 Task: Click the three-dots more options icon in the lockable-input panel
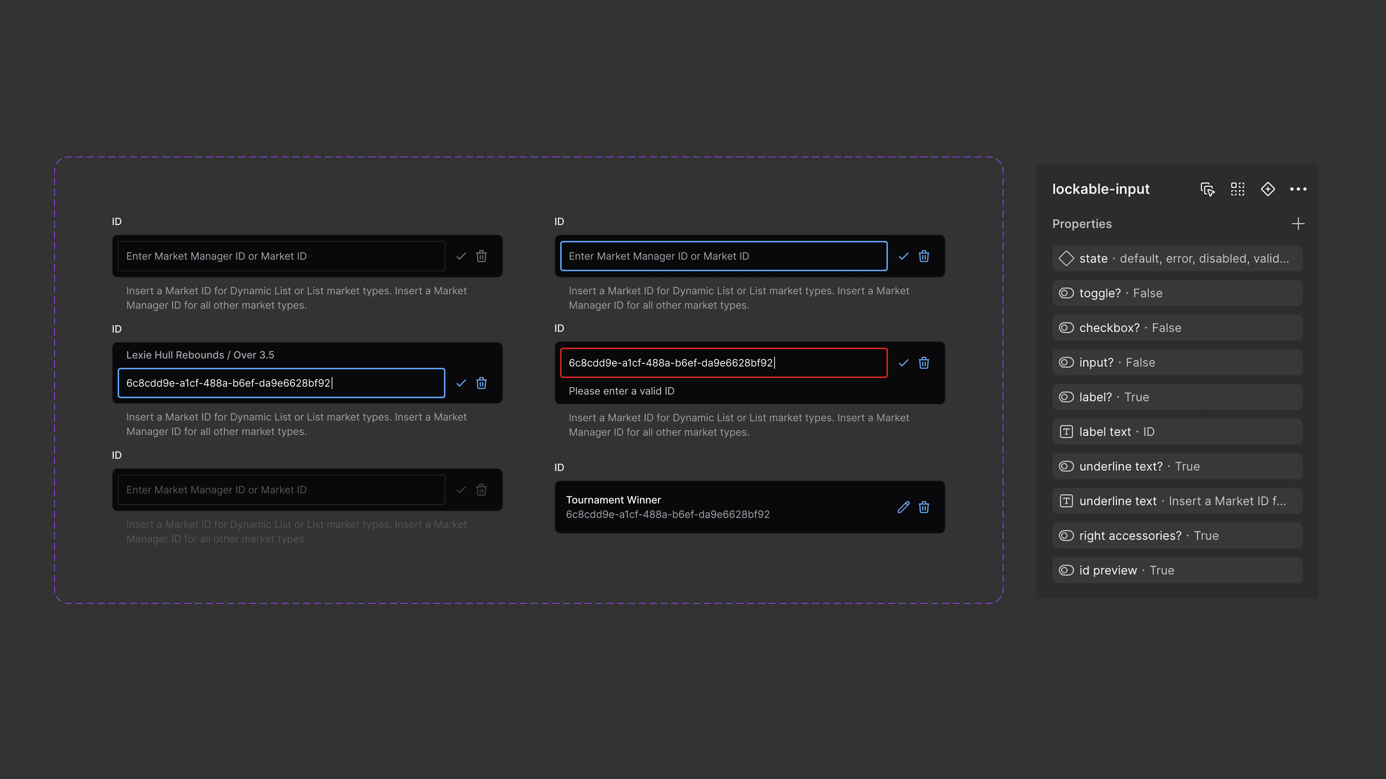pyautogui.click(x=1298, y=189)
